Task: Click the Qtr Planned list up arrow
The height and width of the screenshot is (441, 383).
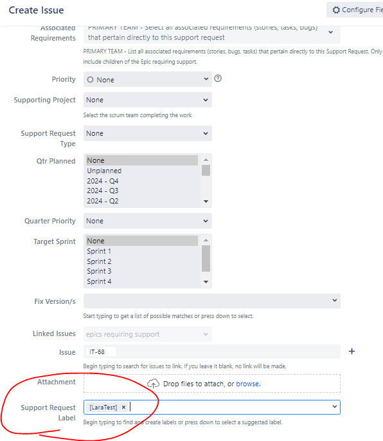Action: [206, 160]
